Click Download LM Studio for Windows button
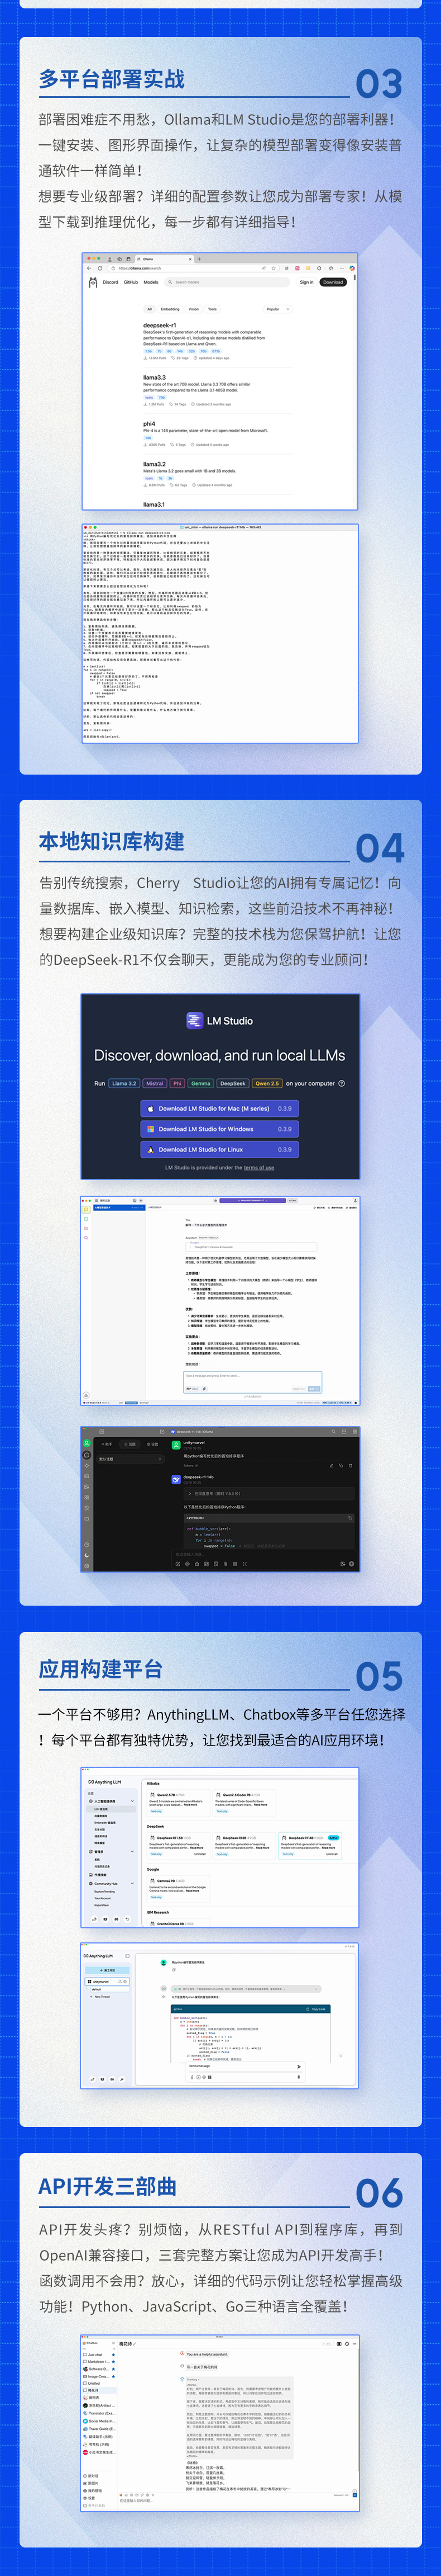 click(x=219, y=1129)
